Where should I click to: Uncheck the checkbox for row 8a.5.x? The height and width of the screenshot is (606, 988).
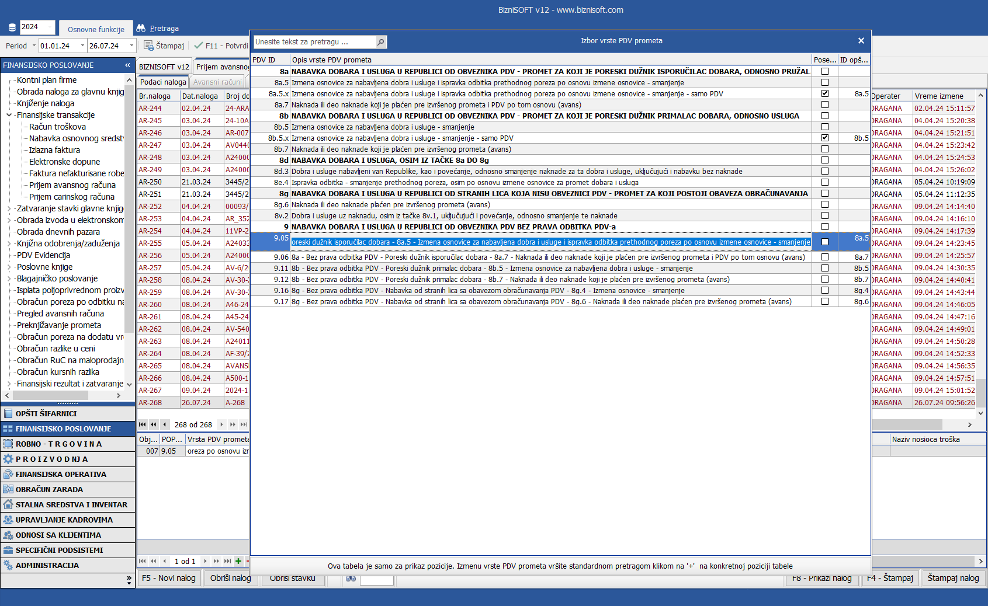tap(824, 93)
